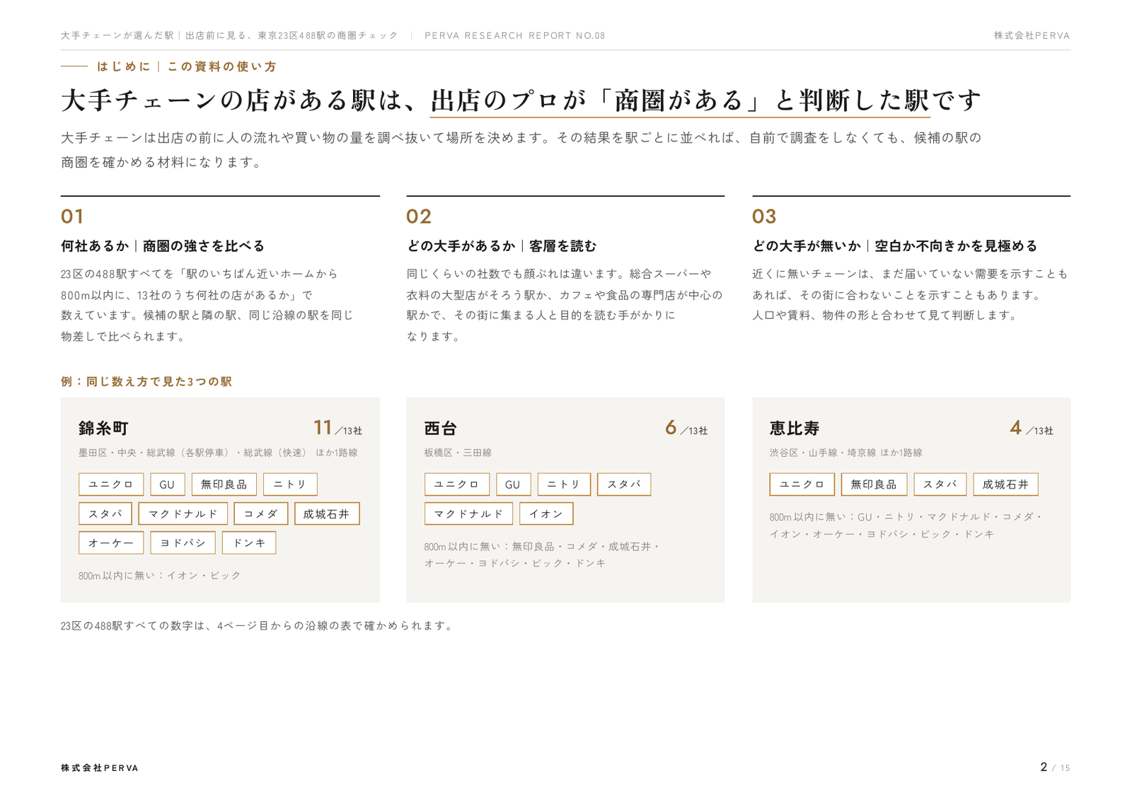Click the step number "03"
The width and height of the screenshot is (1132, 800).
[764, 216]
